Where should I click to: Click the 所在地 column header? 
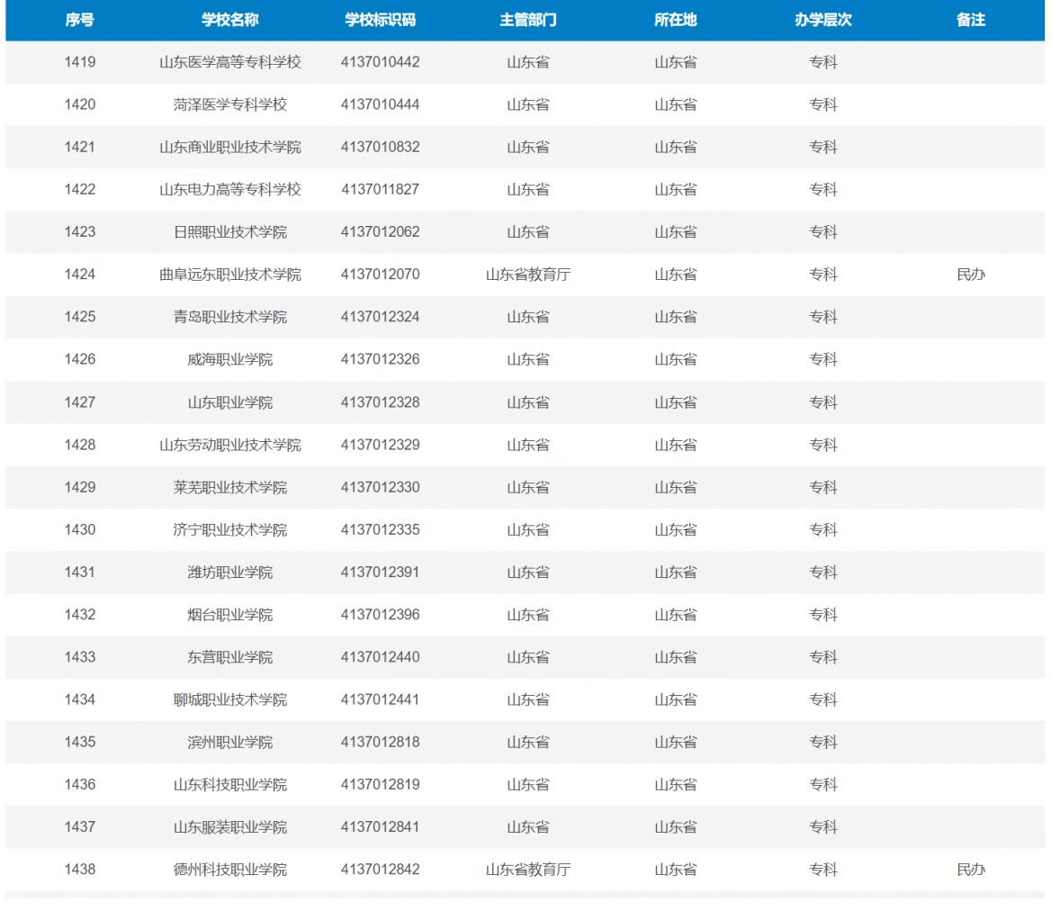pyautogui.click(x=676, y=20)
